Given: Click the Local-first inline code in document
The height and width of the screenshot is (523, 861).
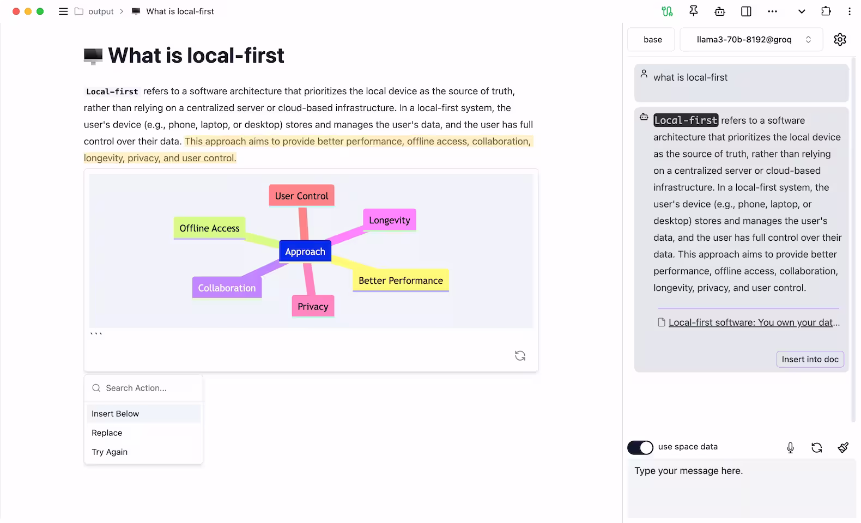Looking at the screenshot, I should (x=112, y=92).
